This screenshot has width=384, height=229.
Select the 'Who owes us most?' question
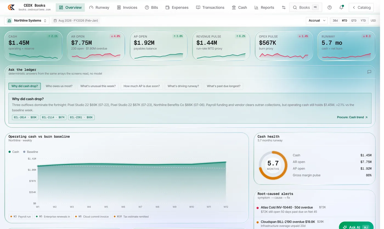pyautogui.click(x=59, y=86)
